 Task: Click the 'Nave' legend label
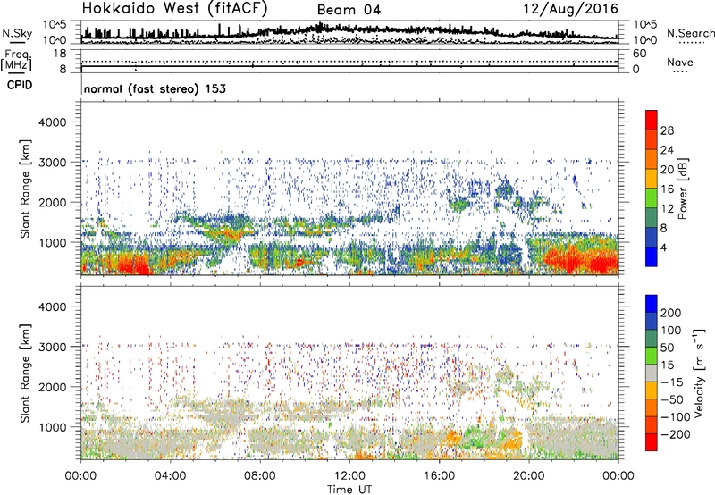click(679, 63)
